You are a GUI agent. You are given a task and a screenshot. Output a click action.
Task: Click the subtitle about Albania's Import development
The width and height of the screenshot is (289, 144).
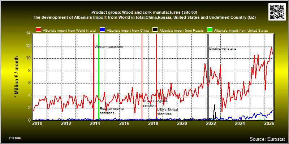tap(144, 18)
